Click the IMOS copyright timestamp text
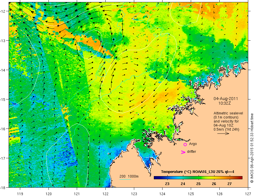This screenshot has width=254, height=196. click(252, 148)
